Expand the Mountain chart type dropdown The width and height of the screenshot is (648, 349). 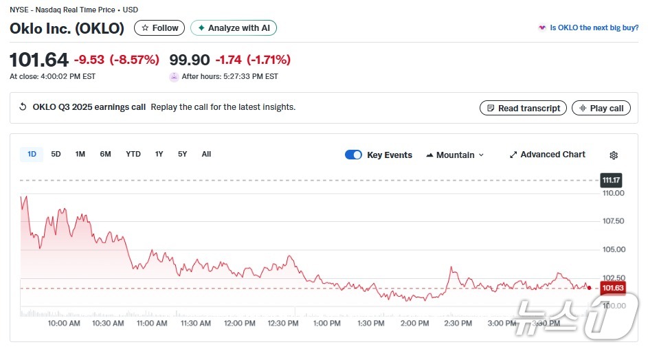tap(455, 155)
